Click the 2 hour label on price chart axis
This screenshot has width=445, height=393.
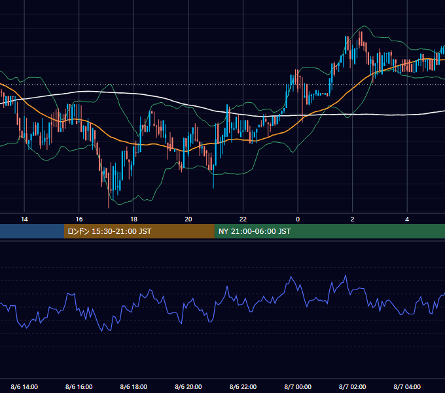click(x=353, y=219)
